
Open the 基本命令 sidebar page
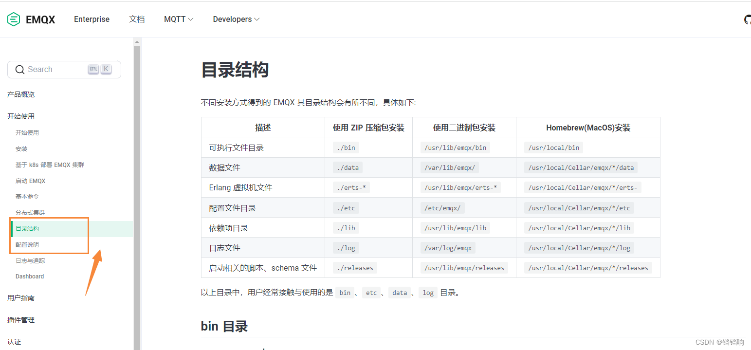click(x=27, y=197)
